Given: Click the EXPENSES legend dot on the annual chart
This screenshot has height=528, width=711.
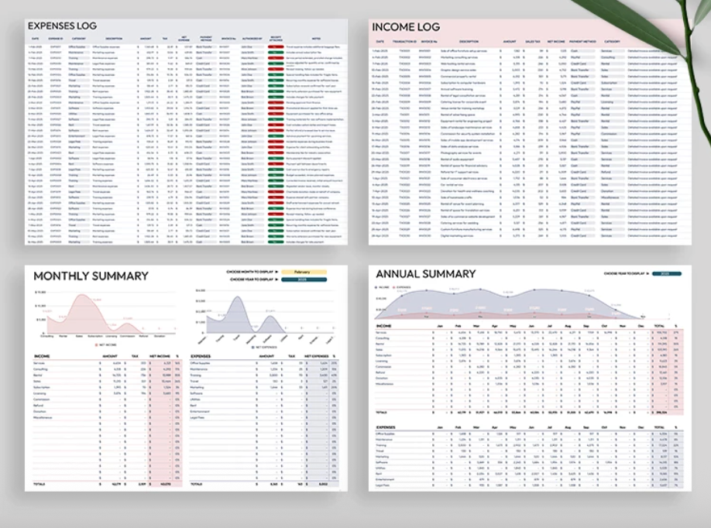Looking at the screenshot, I should coord(395,286).
